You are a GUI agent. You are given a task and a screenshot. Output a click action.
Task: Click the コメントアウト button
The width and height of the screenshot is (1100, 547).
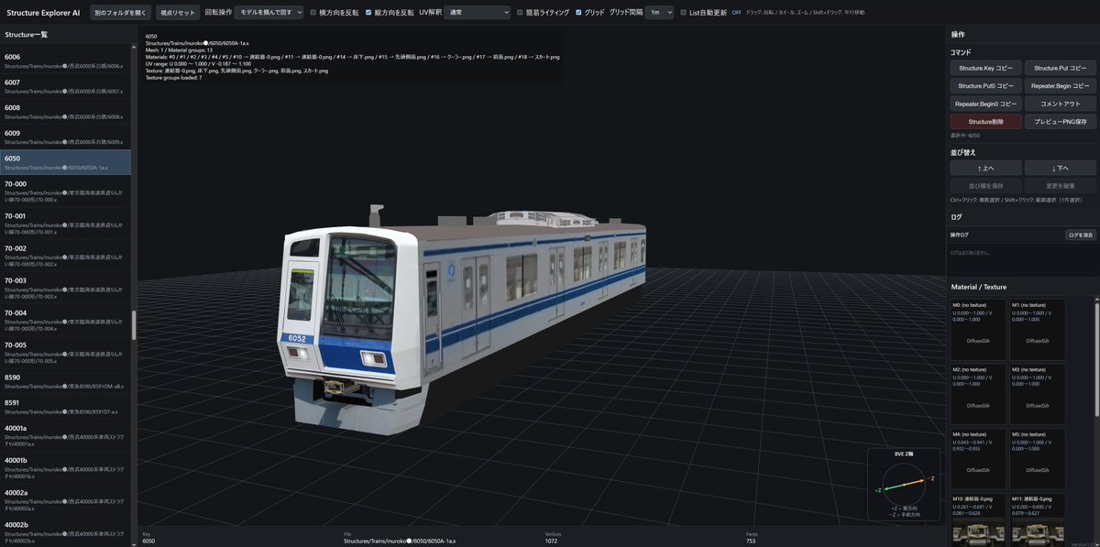click(x=1060, y=104)
